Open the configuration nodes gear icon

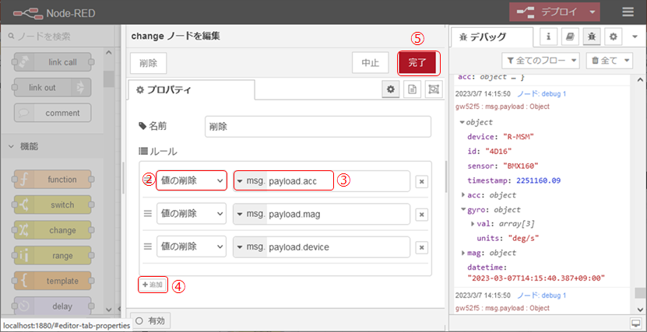coord(613,37)
